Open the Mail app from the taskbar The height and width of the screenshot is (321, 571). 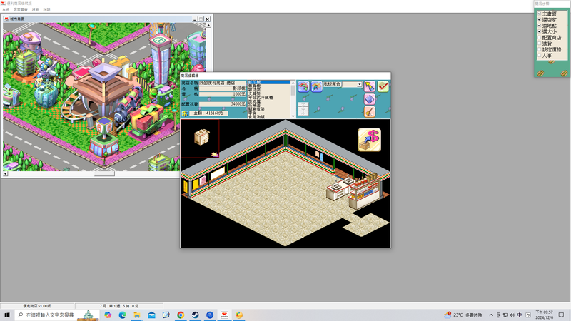(151, 315)
